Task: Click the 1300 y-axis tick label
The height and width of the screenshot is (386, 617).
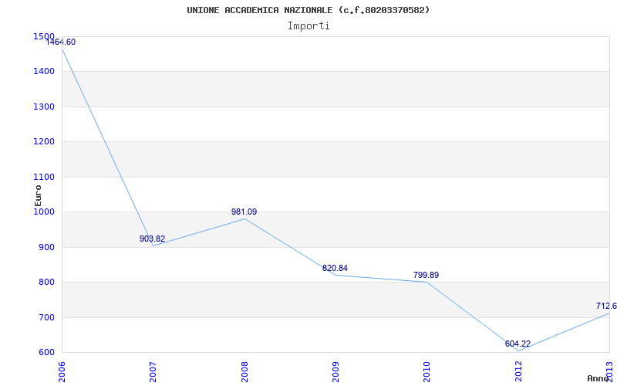Action: pos(44,107)
